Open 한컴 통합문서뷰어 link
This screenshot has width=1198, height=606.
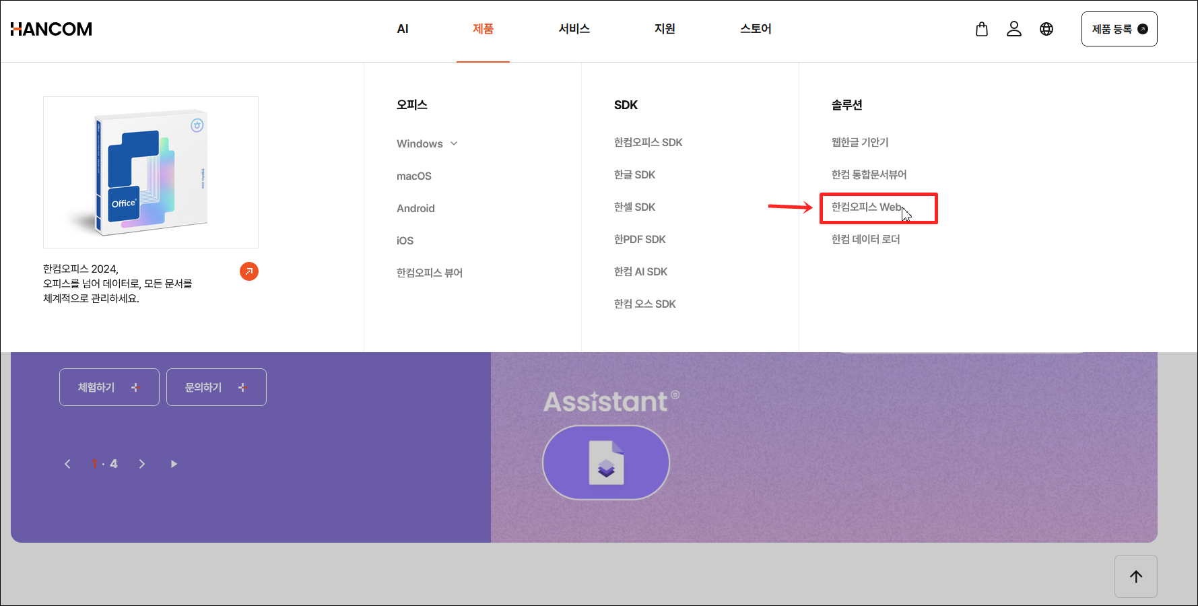(x=869, y=174)
